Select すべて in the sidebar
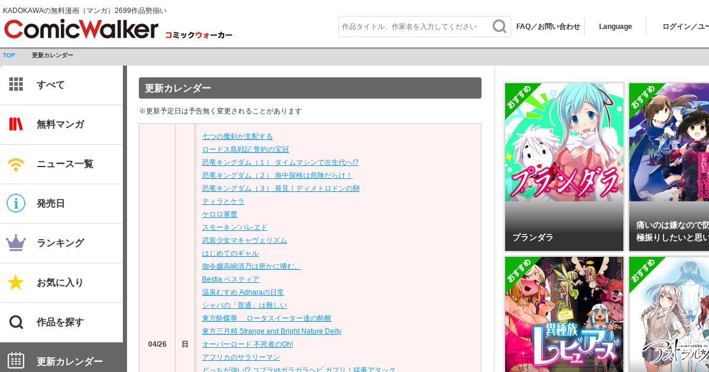709x372 pixels. [x=61, y=85]
